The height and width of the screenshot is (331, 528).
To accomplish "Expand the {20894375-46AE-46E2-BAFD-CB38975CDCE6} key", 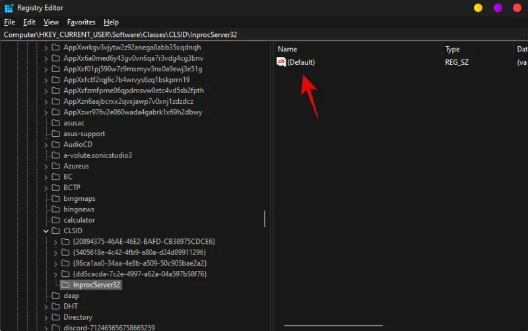I will [55, 242].
